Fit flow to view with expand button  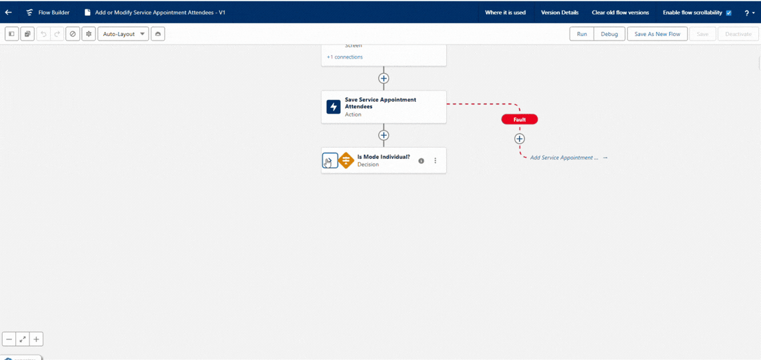(23, 339)
